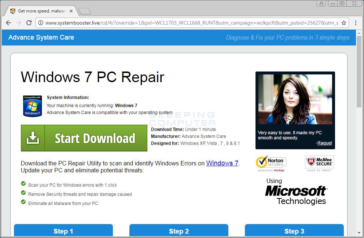This screenshot has height=238, width=364.
Task: Bookmark this page with the star
Action: (344, 23)
